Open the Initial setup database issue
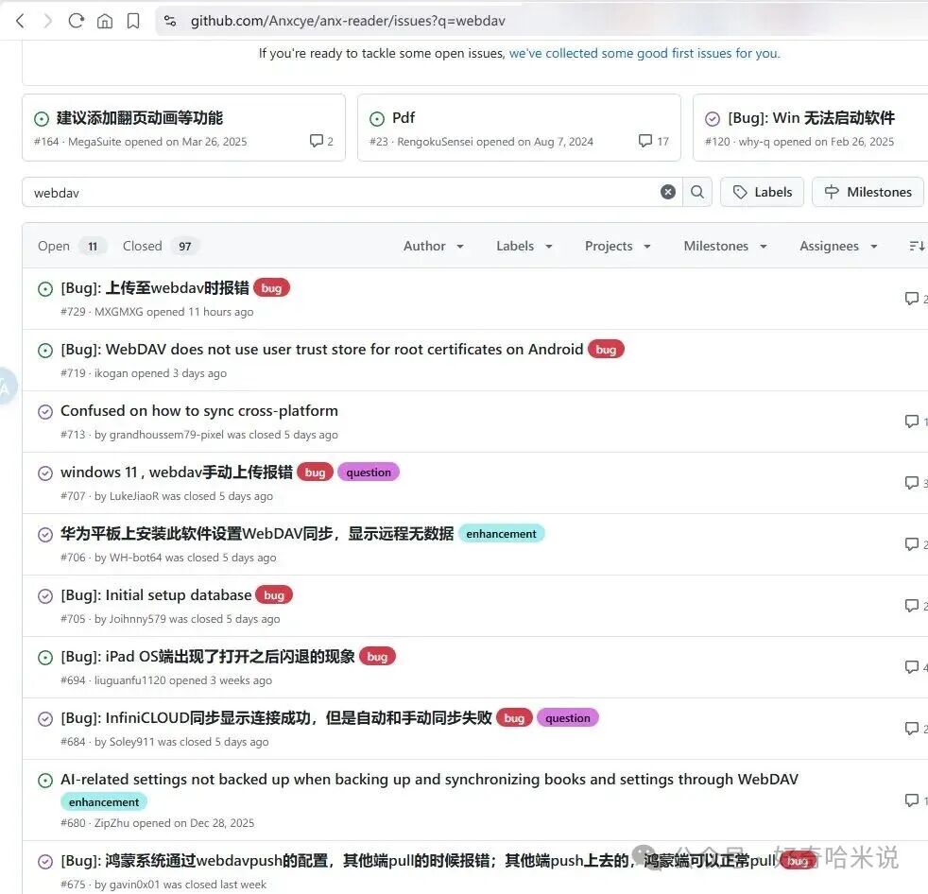This screenshot has height=894, width=928. click(156, 595)
